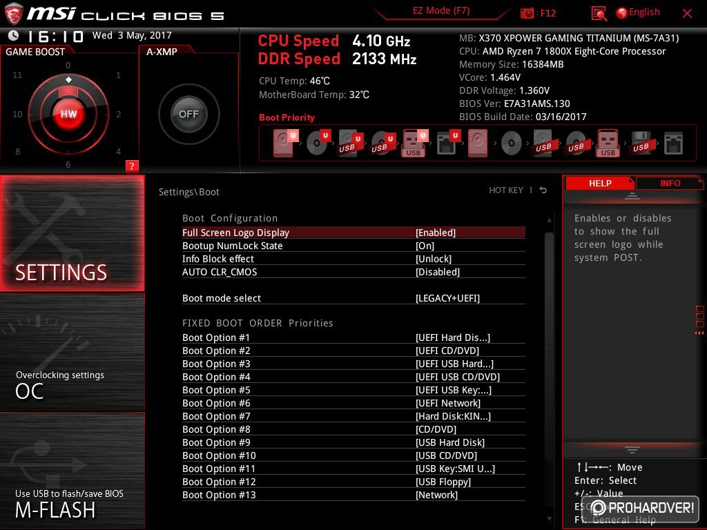Switch to the HELP tab

coord(600,183)
